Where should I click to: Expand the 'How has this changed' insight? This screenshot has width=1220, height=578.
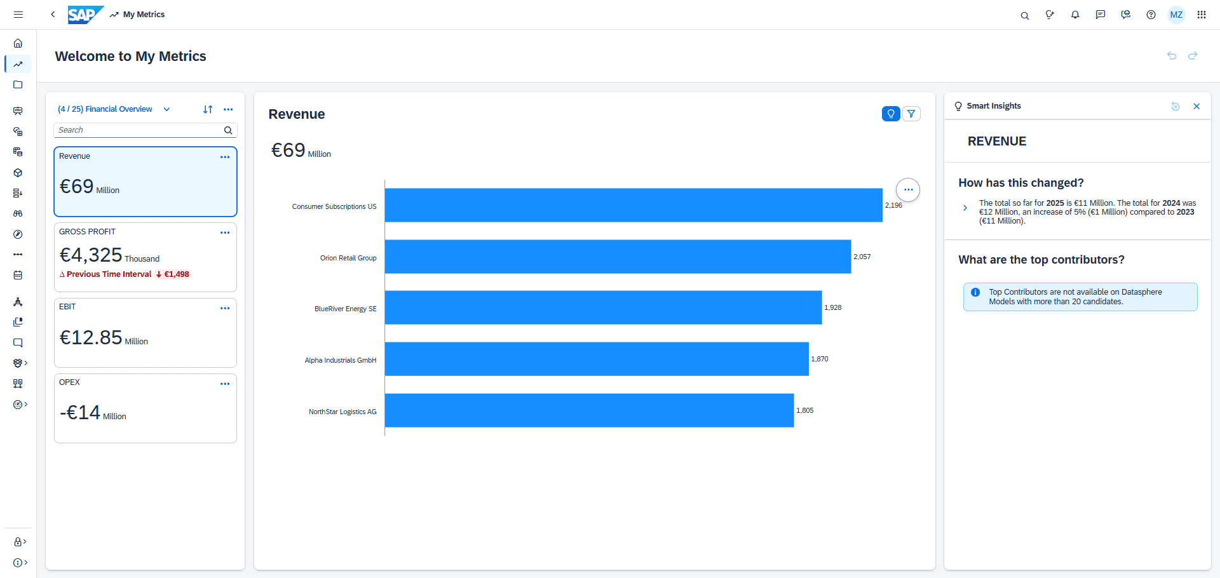[x=965, y=208]
